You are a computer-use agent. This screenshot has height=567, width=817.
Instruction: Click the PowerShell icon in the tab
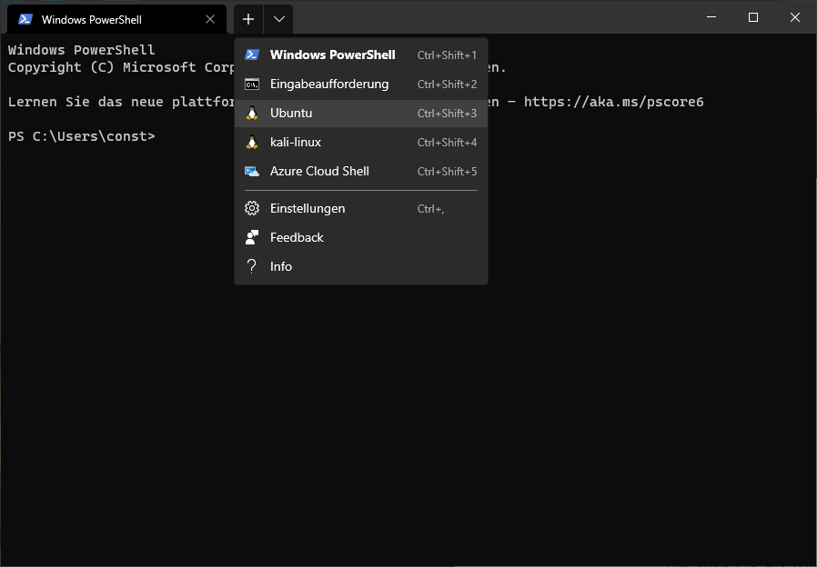(x=25, y=20)
